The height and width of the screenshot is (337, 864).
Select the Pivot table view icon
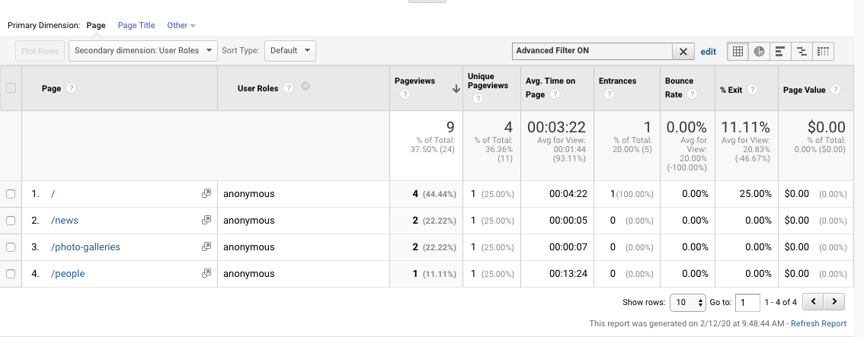[x=823, y=52]
